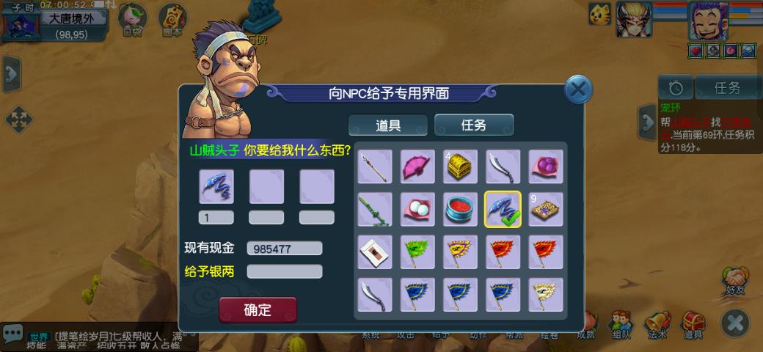Screen dimensions: 763x352
Task: Remove blue feather from first give slot
Action: pos(216,186)
